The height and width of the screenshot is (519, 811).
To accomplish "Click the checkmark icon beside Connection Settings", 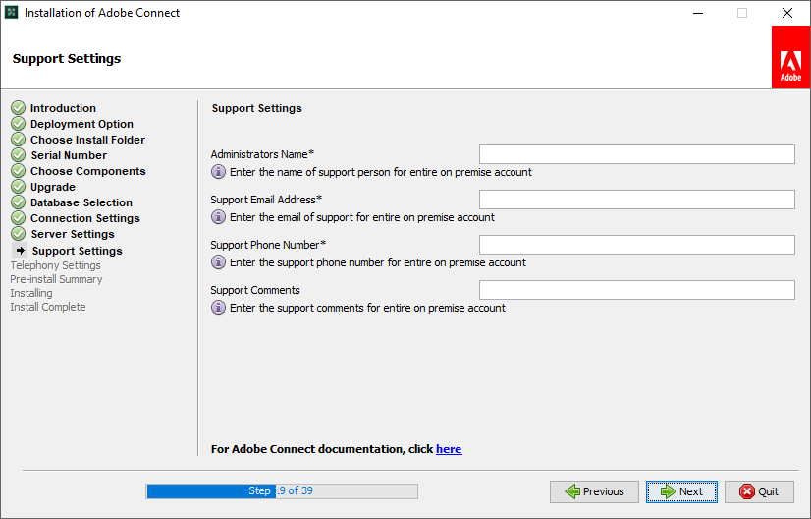I will coord(18,218).
